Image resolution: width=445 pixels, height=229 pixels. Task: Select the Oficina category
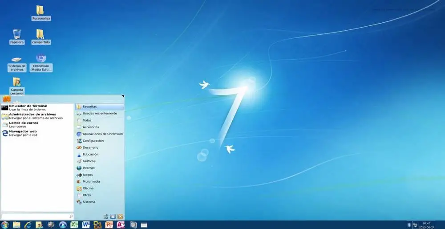pyautogui.click(x=100, y=188)
